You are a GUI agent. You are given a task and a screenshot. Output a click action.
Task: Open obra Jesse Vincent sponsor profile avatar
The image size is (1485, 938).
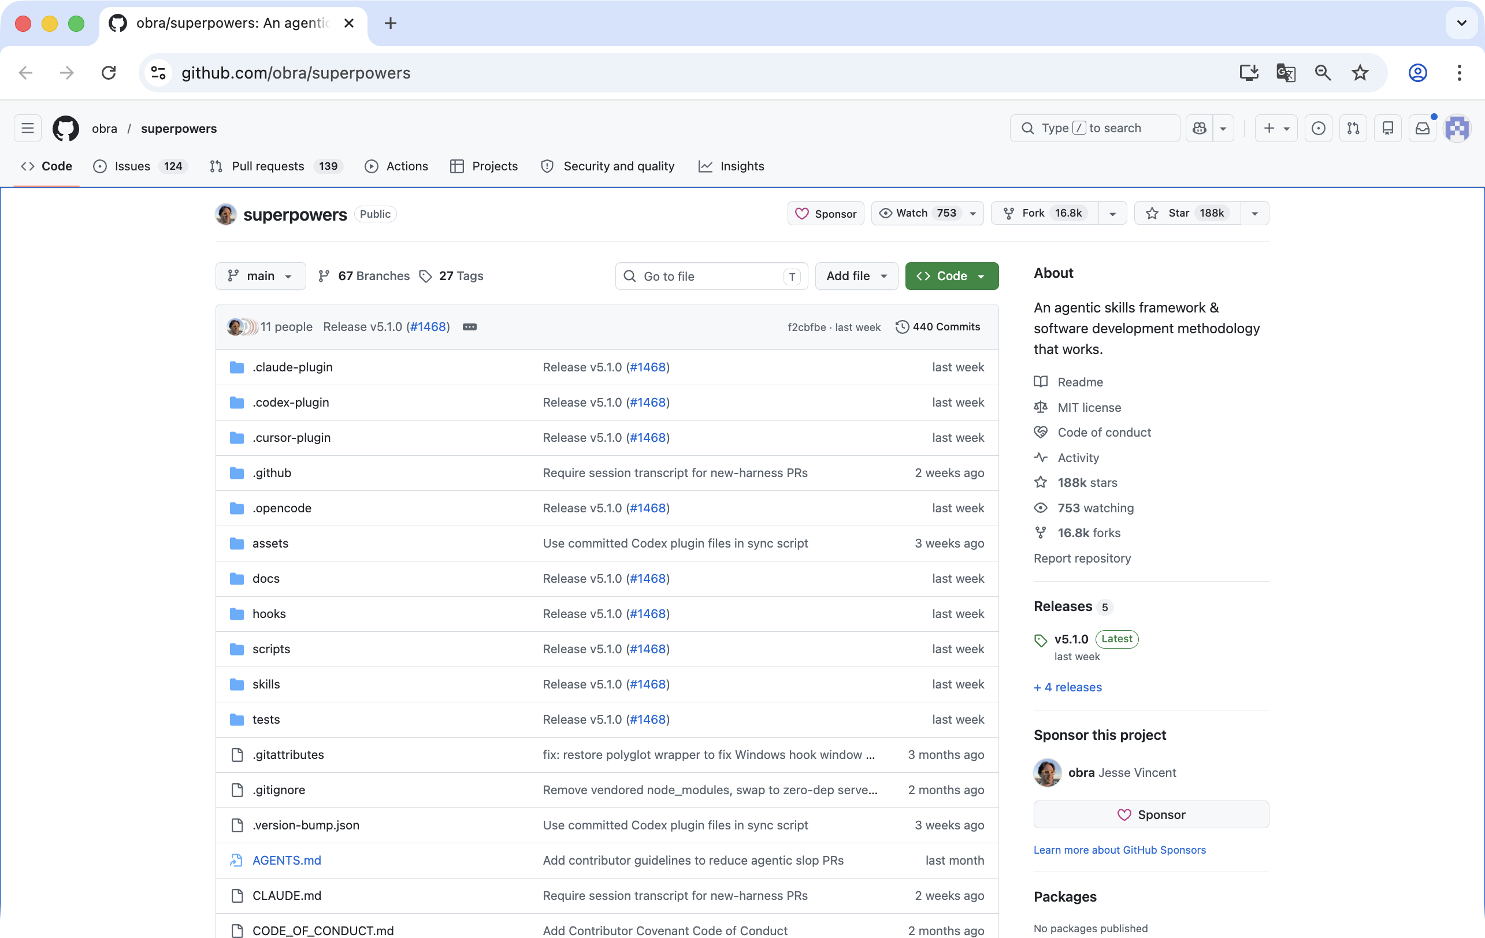(1047, 773)
